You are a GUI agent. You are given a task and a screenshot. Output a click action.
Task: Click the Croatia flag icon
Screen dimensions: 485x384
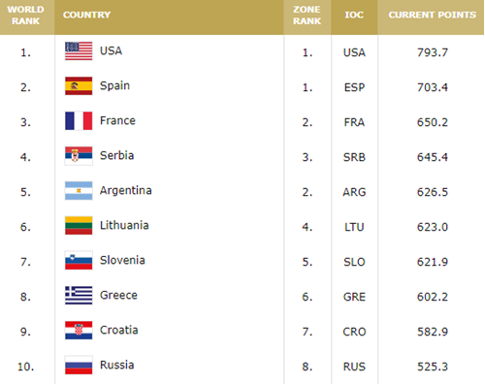[x=79, y=331]
